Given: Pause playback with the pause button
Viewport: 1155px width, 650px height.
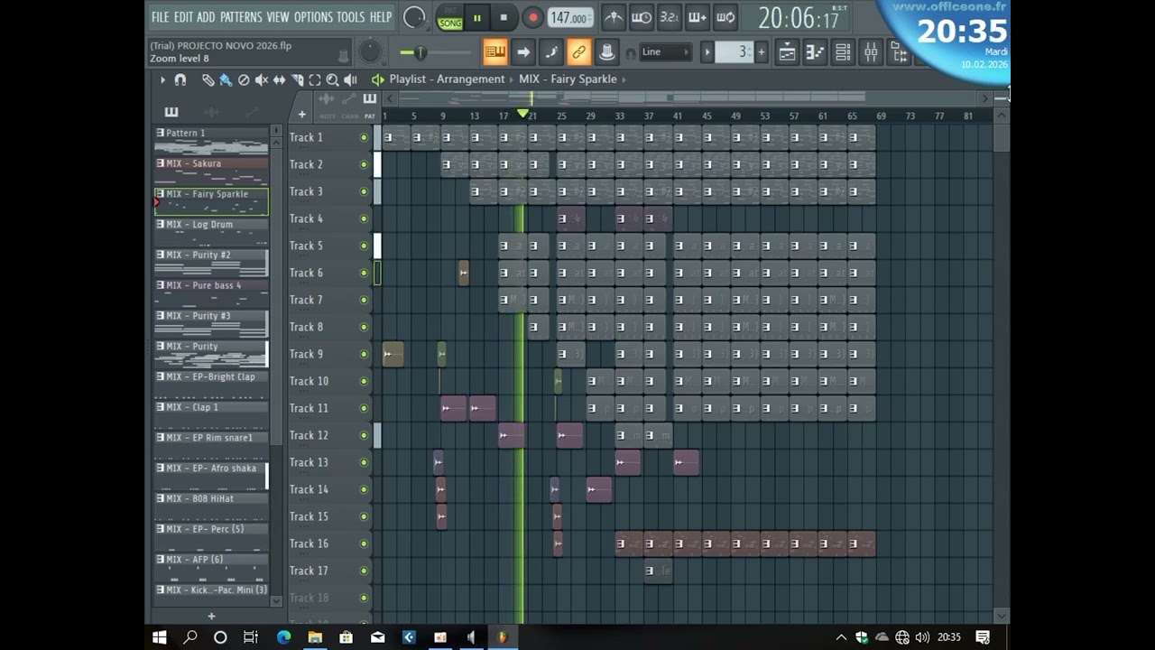Looking at the screenshot, I should point(477,17).
